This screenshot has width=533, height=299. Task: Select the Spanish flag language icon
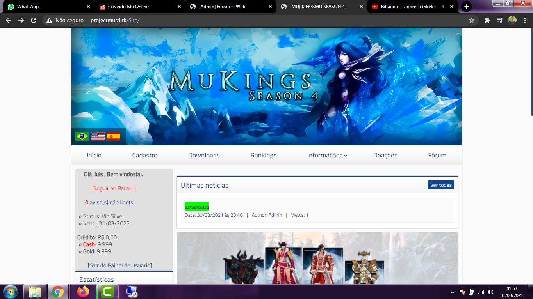coord(113,136)
